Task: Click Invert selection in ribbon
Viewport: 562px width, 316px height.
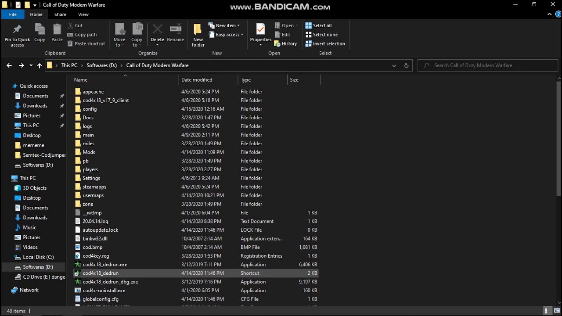Action: point(325,43)
